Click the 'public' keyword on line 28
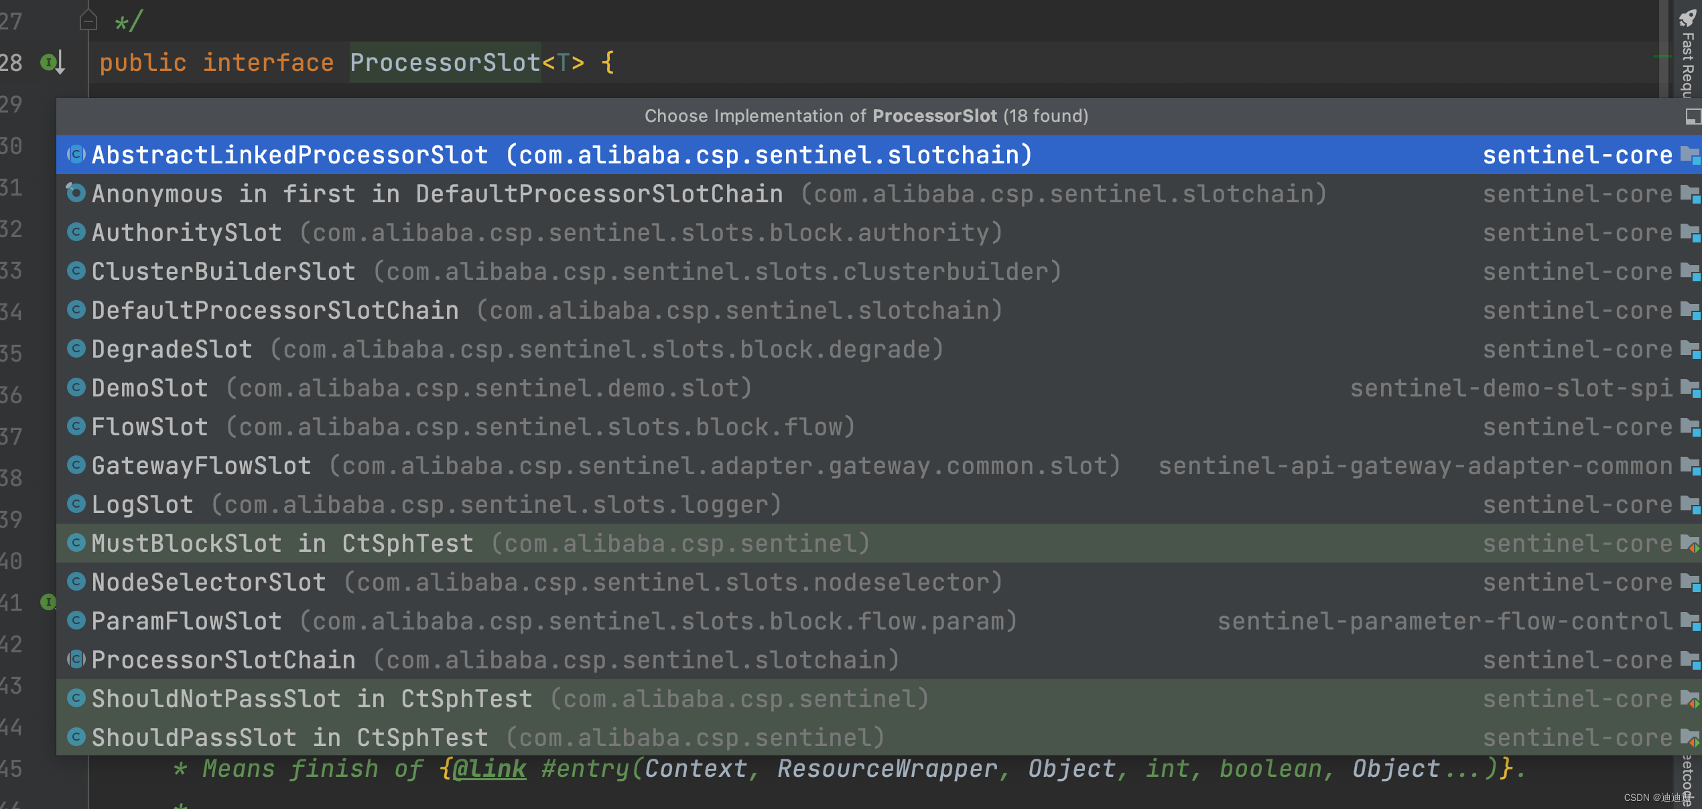This screenshot has width=1702, height=809. 143,62
